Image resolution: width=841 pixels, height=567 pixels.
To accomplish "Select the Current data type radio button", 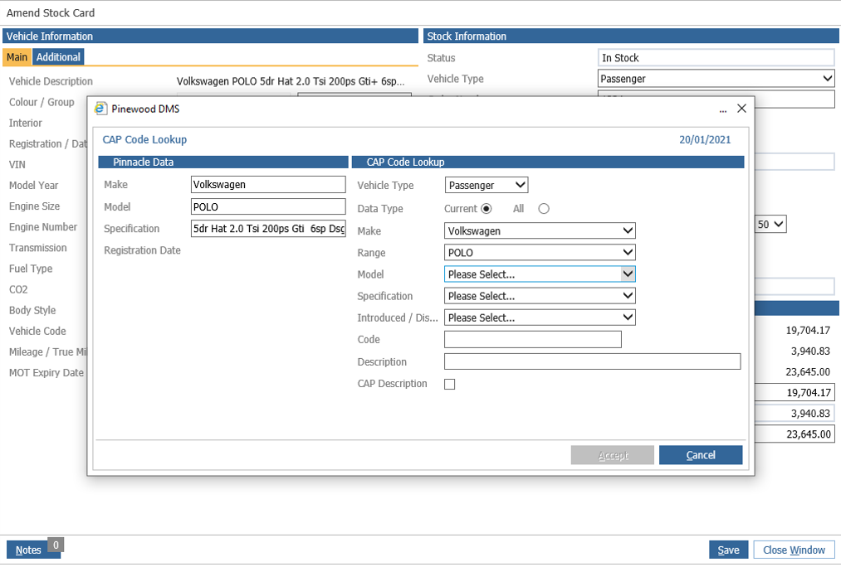I will 487,209.
